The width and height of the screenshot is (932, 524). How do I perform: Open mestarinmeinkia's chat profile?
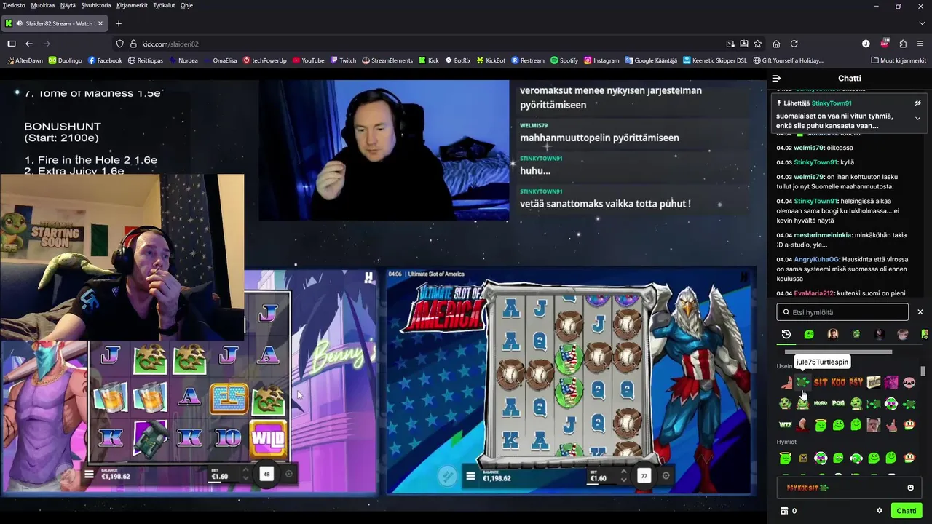(x=822, y=235)
